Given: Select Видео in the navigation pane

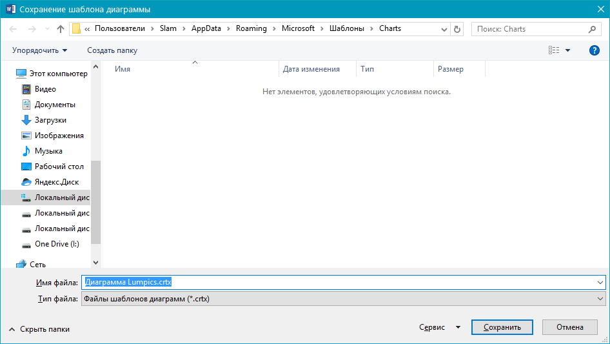Looking at the screenshot, I should [45, 89].
